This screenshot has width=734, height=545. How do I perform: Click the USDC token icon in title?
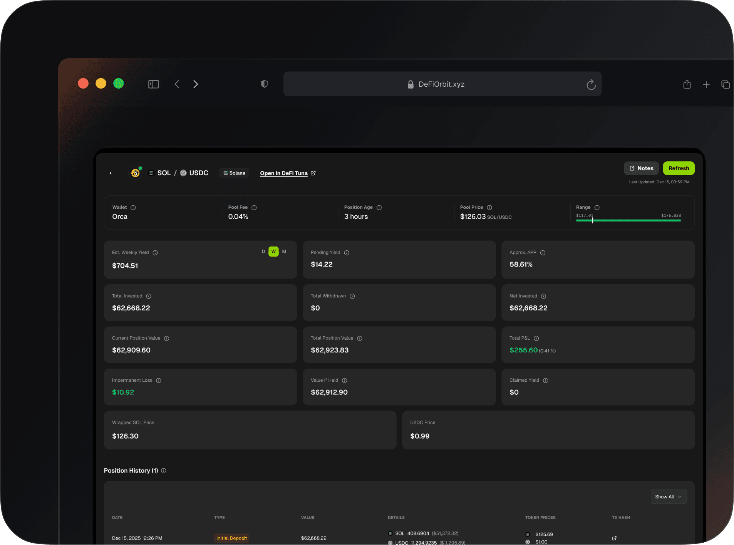coord(183,173)
